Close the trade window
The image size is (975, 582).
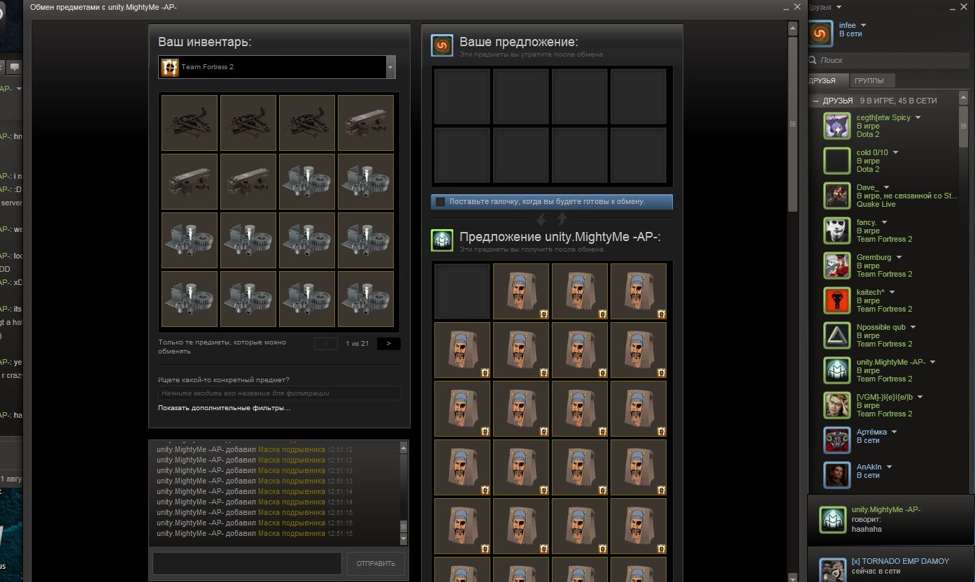tap(797, 6)
